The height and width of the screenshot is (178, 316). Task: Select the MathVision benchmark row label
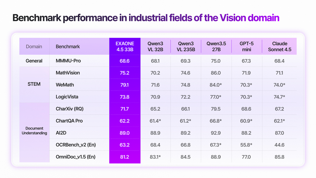68,73
